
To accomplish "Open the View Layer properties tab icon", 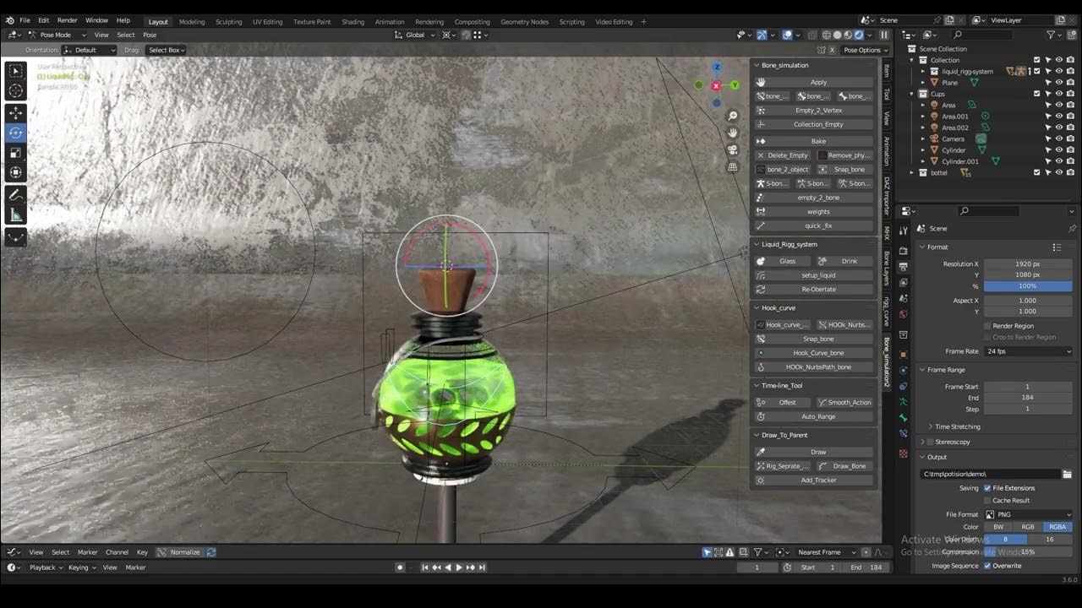I will click(904, 283).
